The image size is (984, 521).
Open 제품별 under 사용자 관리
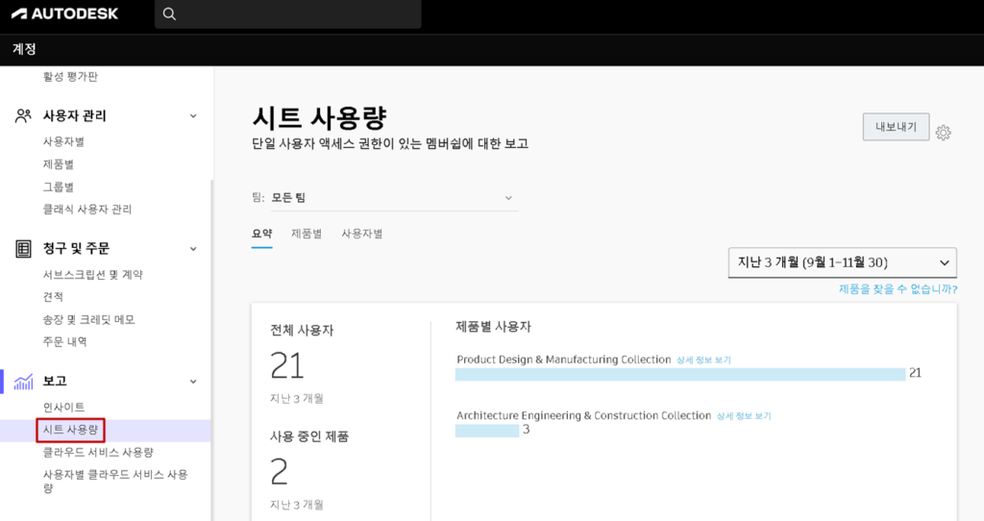coord(59,164)
